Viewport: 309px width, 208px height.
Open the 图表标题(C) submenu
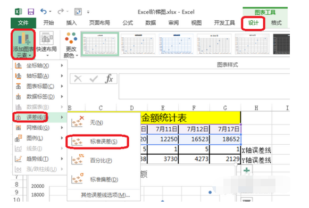pyautogui.click(x=40, y=86)
